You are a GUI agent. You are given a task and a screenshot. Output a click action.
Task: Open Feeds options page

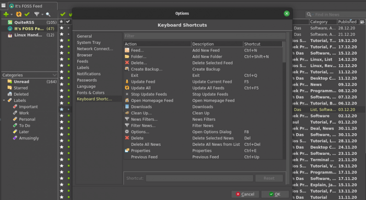(82, 61)
